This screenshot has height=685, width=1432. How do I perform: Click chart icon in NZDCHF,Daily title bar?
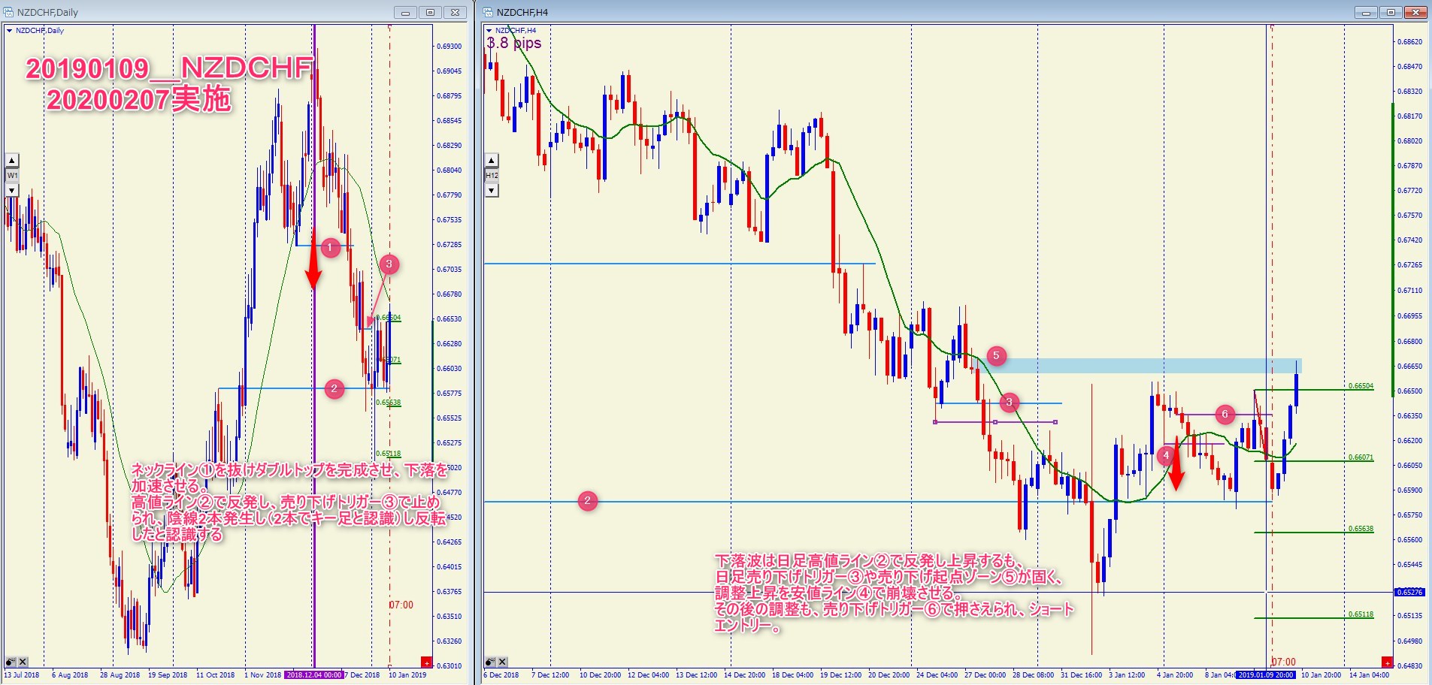(x=10, y=12)
